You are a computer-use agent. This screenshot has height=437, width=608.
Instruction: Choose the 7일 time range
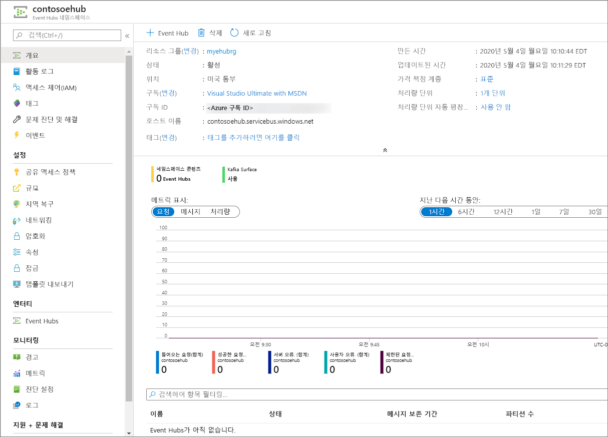pyautogui.click(x=564, y=212)
